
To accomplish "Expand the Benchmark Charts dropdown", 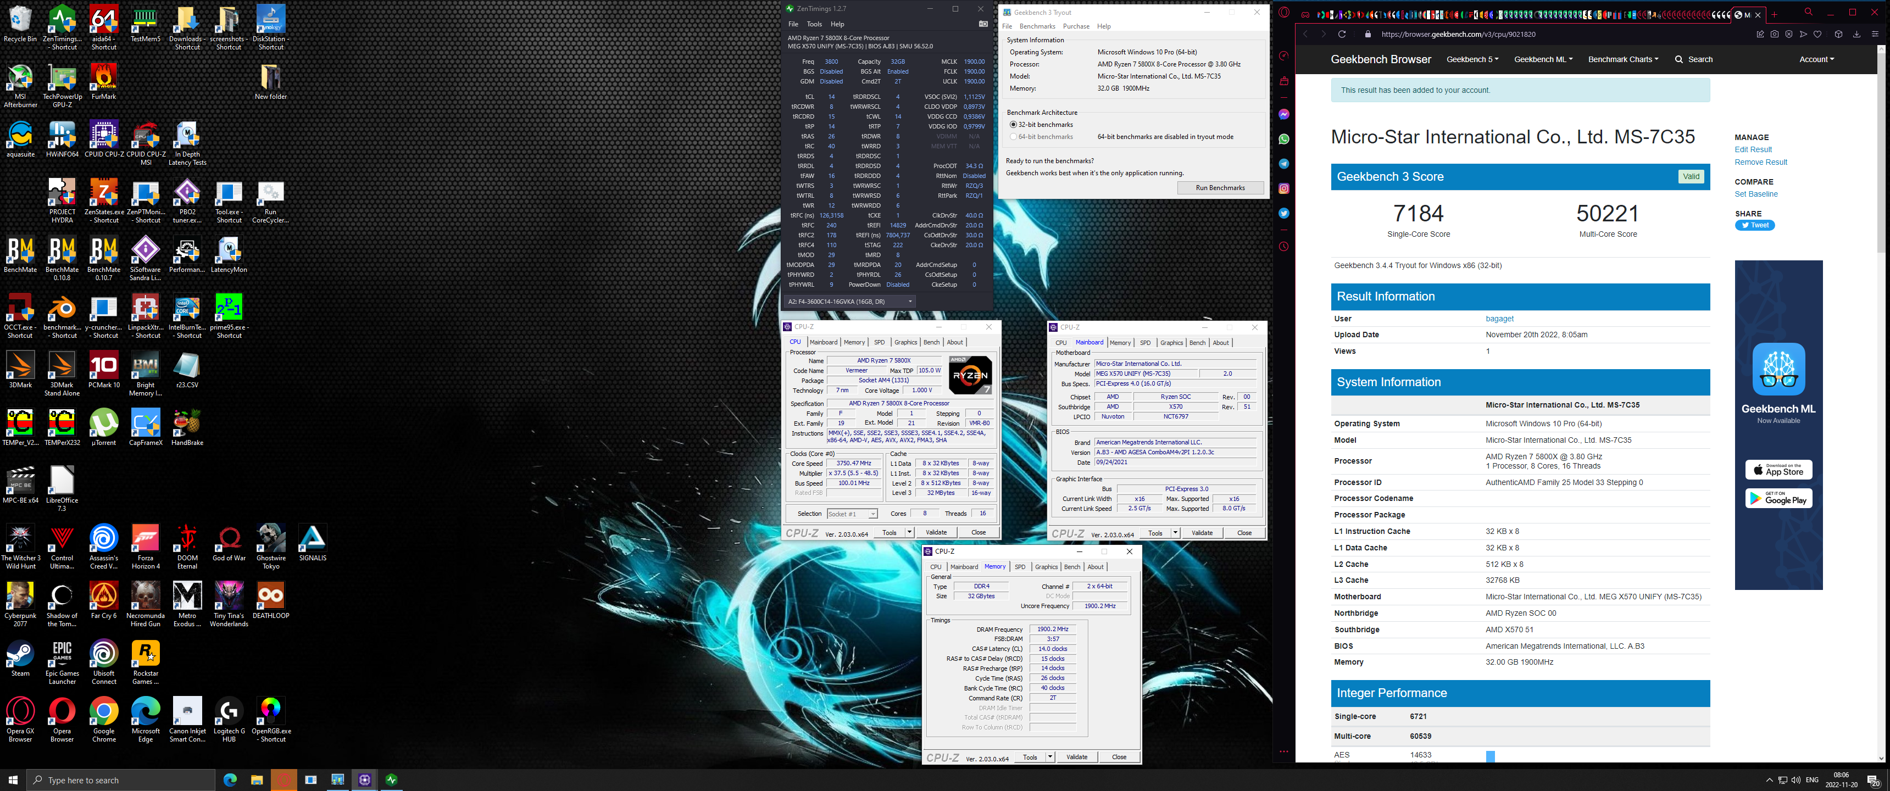I will pyautogui.click(x=1623, y=59).
